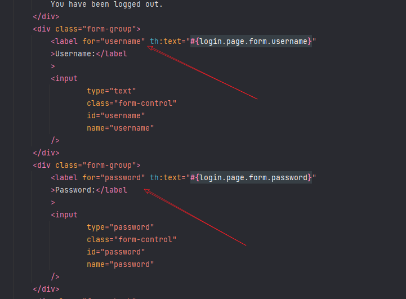Click the <input tag below the Password label
This screenshot has width=406, height=299.
[64, 215]
